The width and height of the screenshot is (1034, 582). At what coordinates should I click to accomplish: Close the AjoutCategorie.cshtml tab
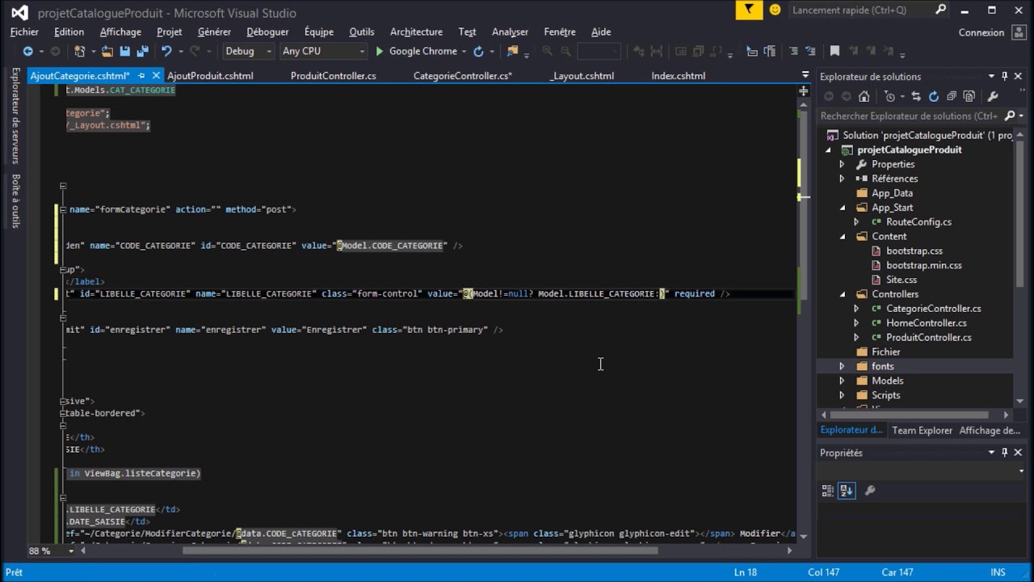[x=156, y=75]
